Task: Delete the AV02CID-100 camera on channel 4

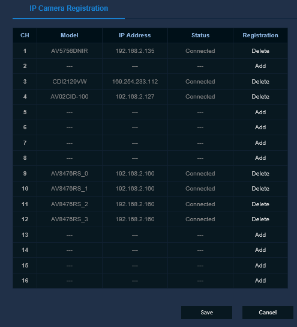Action: click(x=260, y=97)
